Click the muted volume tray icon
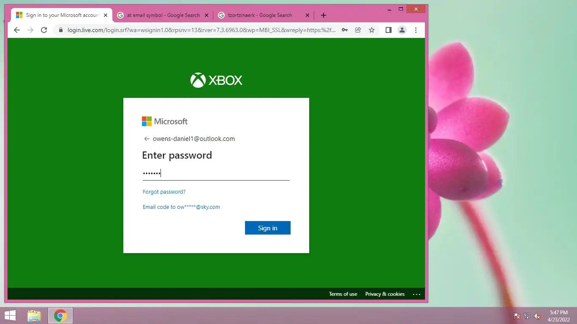 point(537,316)
